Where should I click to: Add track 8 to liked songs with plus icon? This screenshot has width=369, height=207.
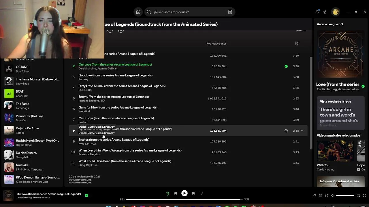pos(286,131)
